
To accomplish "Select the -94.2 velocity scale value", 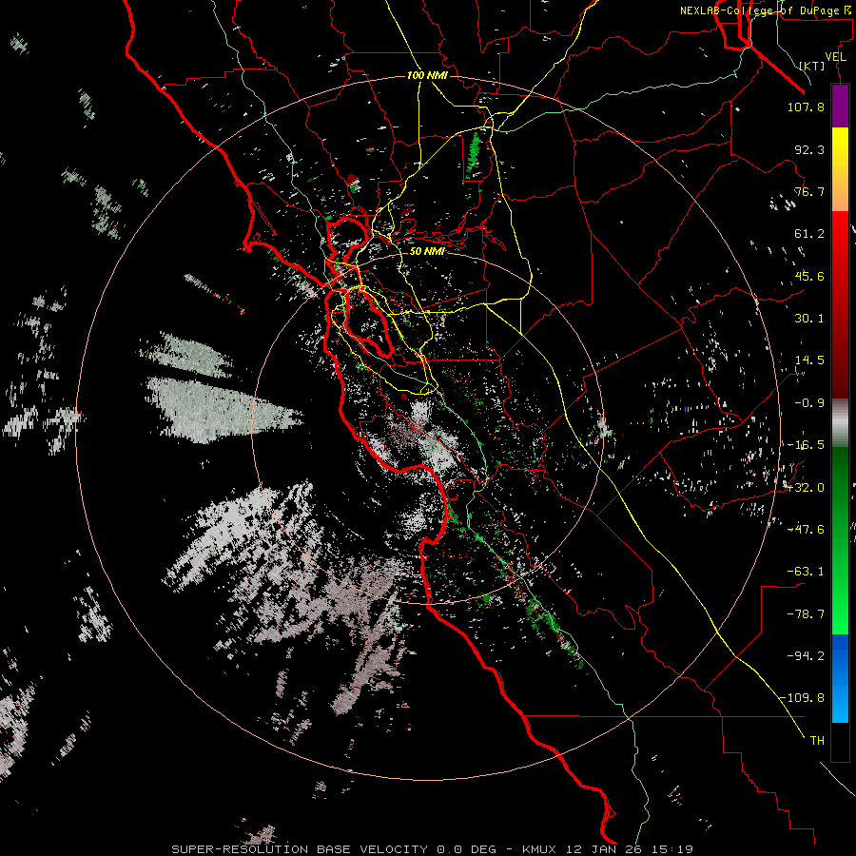I will coord(806,656).
